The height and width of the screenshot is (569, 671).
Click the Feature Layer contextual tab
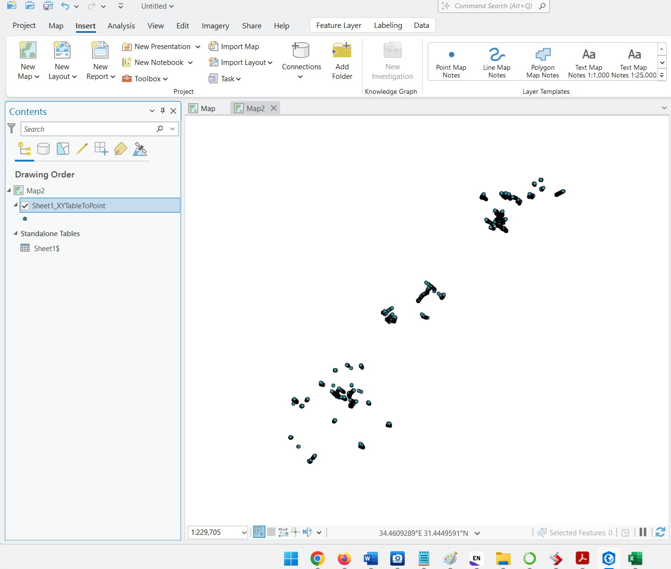pos(338,25)
